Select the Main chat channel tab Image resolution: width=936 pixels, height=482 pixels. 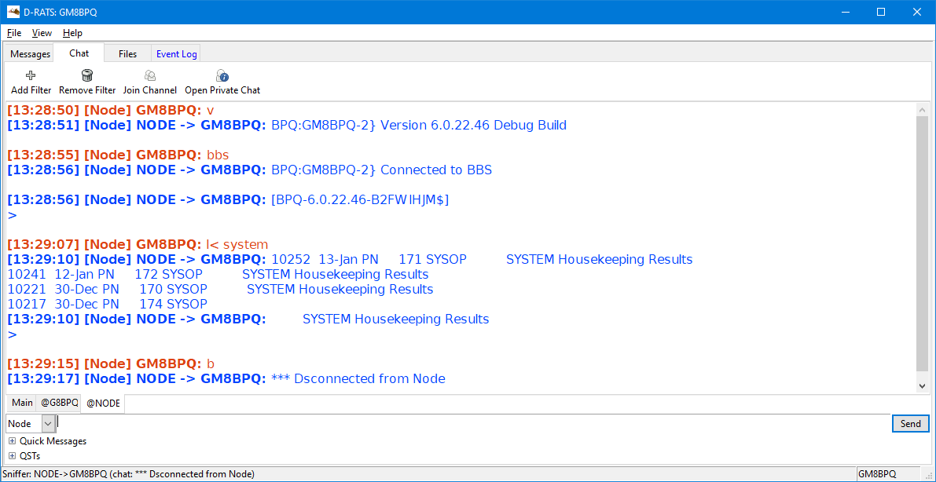(22, 403)
